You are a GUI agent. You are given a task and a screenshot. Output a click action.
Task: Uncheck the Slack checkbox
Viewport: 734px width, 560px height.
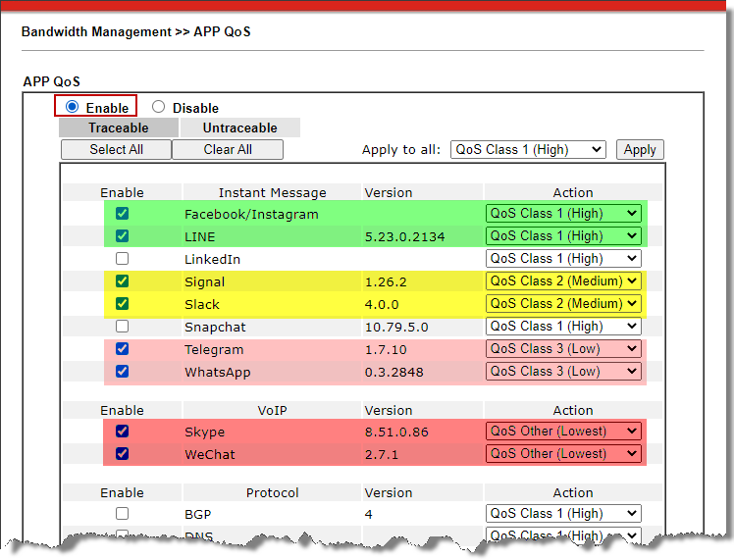(123, 304)
